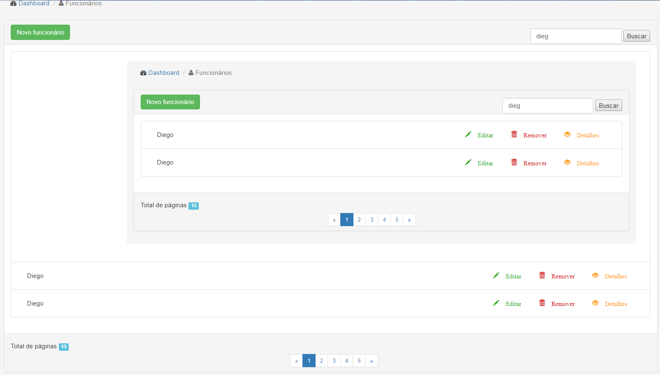Click the eye icon in the outer list's last Diego row
The image size is (660, 375).
point(595,303)
